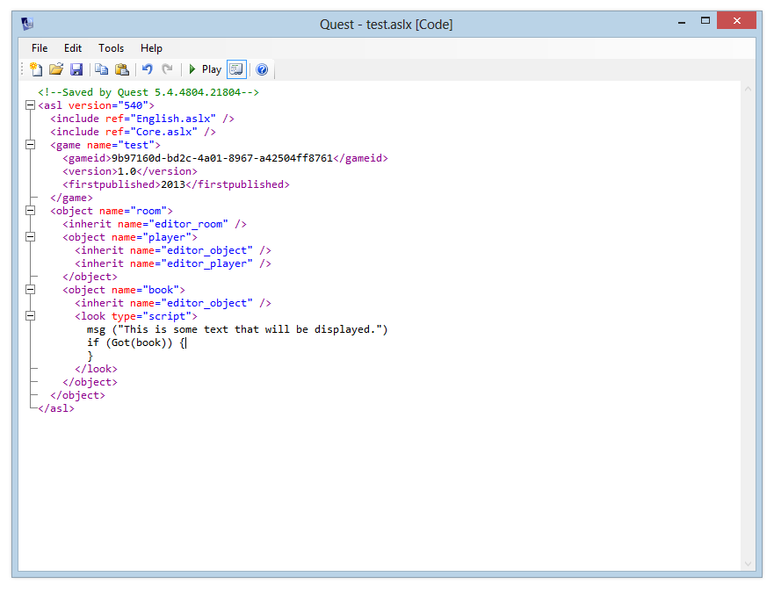The image size is (774, 591).
Task: Open the File menu
Action: (40, 48)
